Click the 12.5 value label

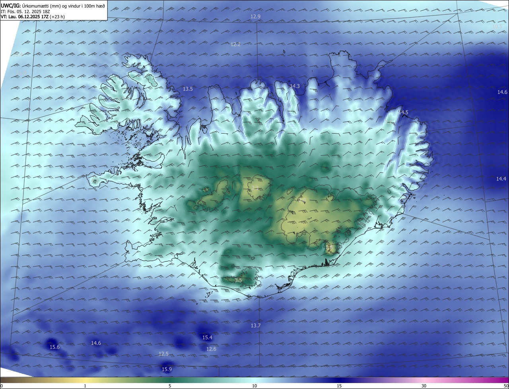(x=163, y=354)
